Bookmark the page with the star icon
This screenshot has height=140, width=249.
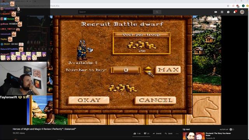228,6
